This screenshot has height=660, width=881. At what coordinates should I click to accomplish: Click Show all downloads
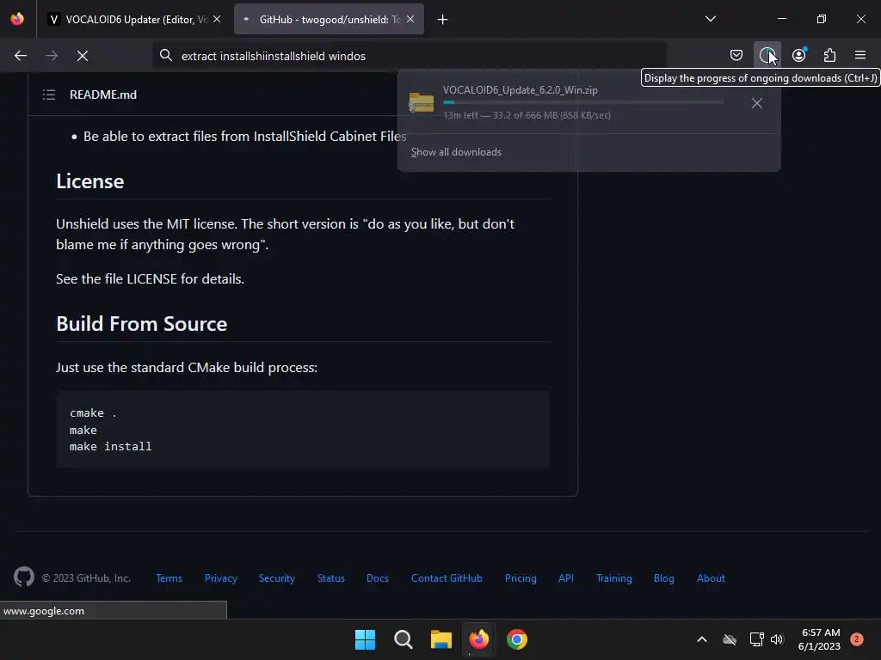click(456, 152)
